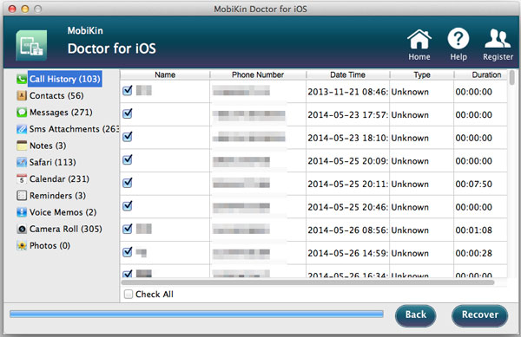Click the Help label in header
521x337 pixels.
point(458,56)
